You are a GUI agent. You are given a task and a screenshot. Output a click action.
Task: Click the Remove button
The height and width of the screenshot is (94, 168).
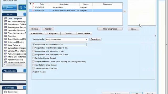point(35,29)
